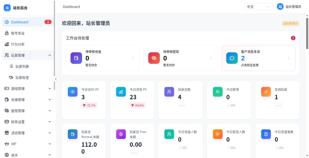Click the users icon in 玩家总数 card
Viewport: 309px width, 158px height.
click(169, 92)
